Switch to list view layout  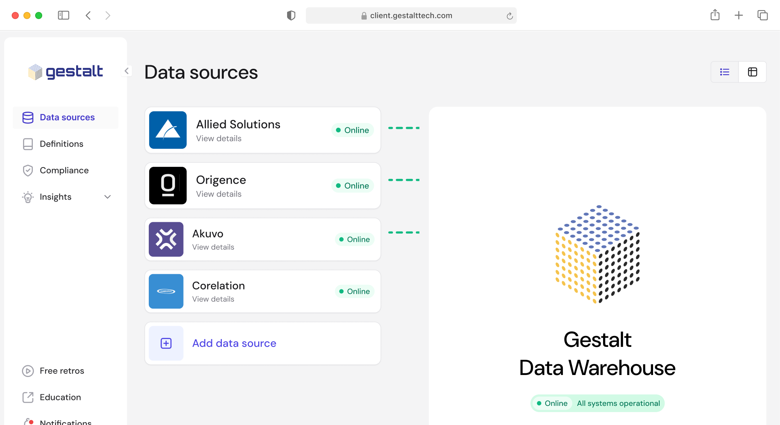[725, 72]
